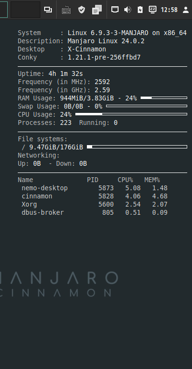Click the sleep inhibit monitor icon
Screen dimensions: 192x369
pyautogui.click(x=153, y=10)
